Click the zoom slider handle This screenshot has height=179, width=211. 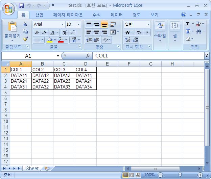click(x=180, y=175)
